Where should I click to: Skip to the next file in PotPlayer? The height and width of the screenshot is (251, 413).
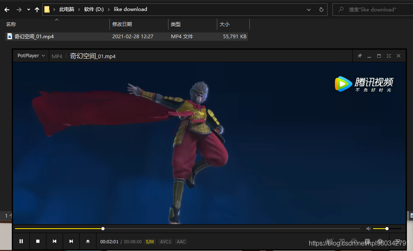(71, 241)
